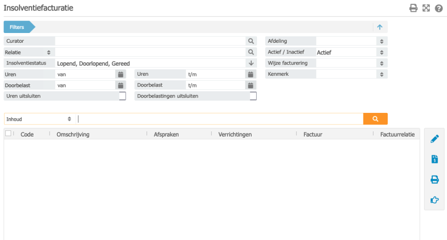Open calendar for Doorbelast t/m date
Screen dimensions: 447x240
[251, 85]
